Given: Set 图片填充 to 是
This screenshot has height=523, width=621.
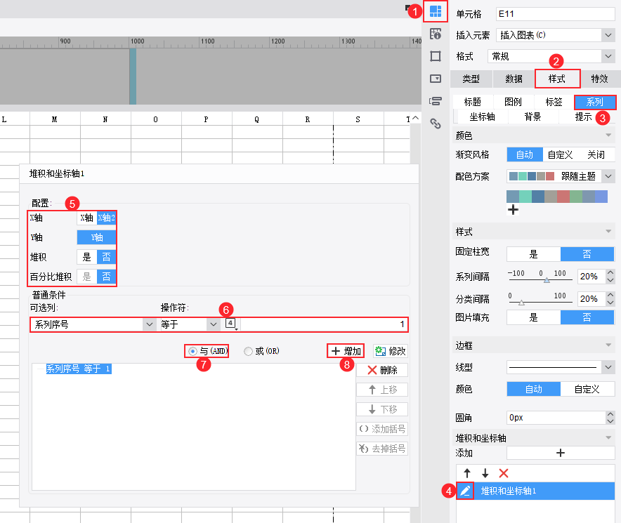Looking at the screenshot, I should [533, 317].
